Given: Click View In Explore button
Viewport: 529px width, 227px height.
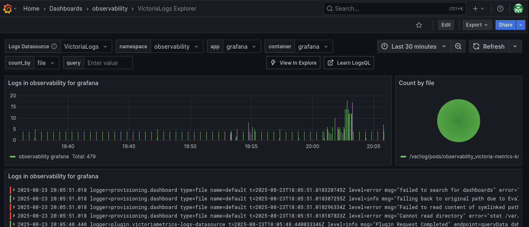Looking at the screenshot, I should coord(293,63).
